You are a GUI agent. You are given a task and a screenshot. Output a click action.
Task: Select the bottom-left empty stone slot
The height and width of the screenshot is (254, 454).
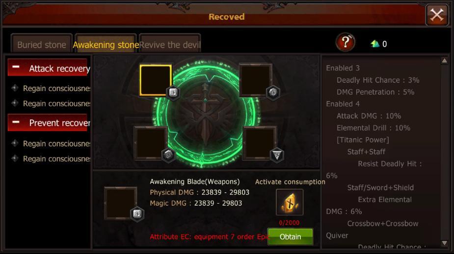tap(151, 143)
